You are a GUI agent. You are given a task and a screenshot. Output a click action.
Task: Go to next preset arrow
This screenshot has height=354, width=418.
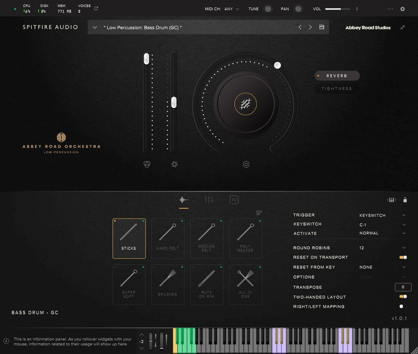(x=310, y=27)
